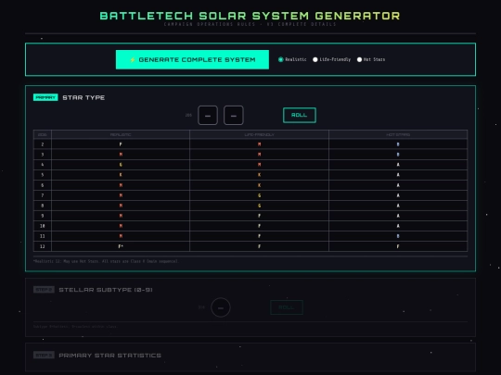Select roll number 12 in table
The width and height of the screenshot is (501, 375).
tap(43, 246)
